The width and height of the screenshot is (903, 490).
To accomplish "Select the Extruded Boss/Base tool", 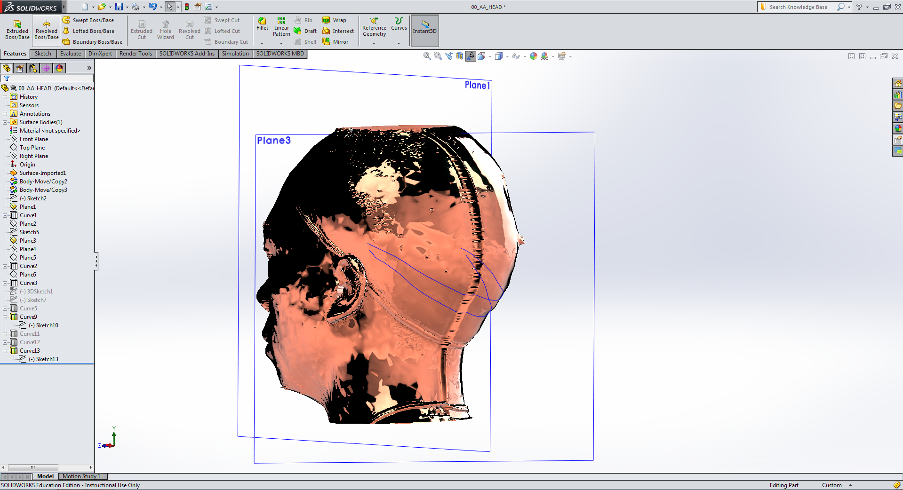I will pyautogui.click(x=17, y=30).
